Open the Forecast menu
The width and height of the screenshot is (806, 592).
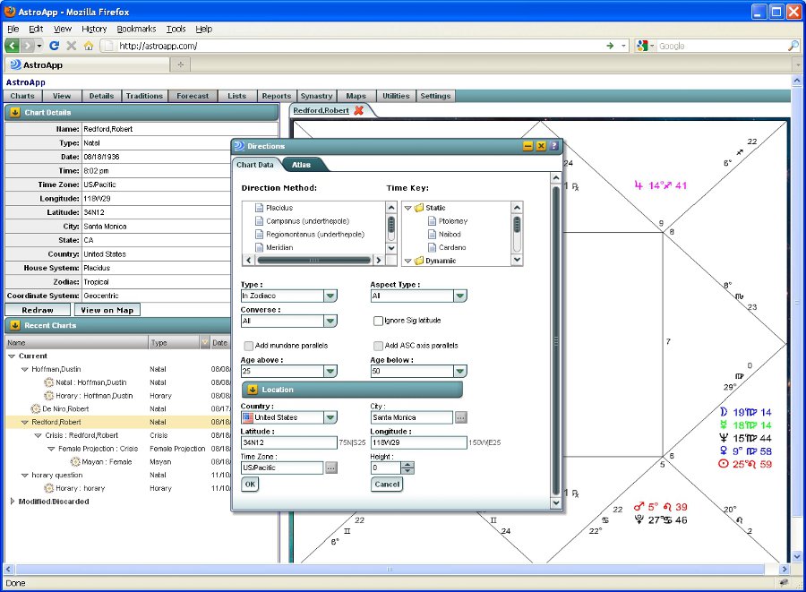point(193,96)
